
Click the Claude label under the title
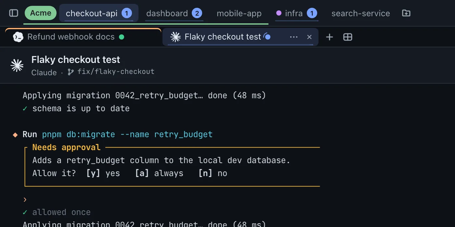pos(44,72)
